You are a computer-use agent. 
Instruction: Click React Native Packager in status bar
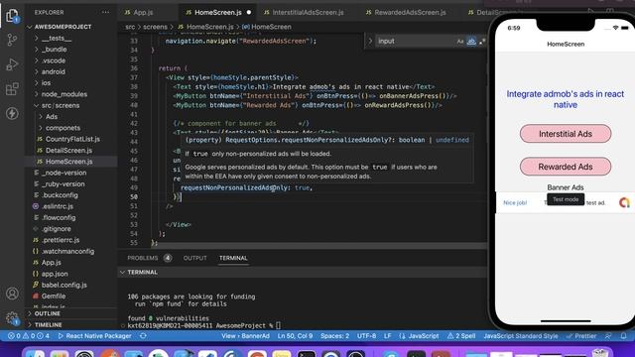95,336
